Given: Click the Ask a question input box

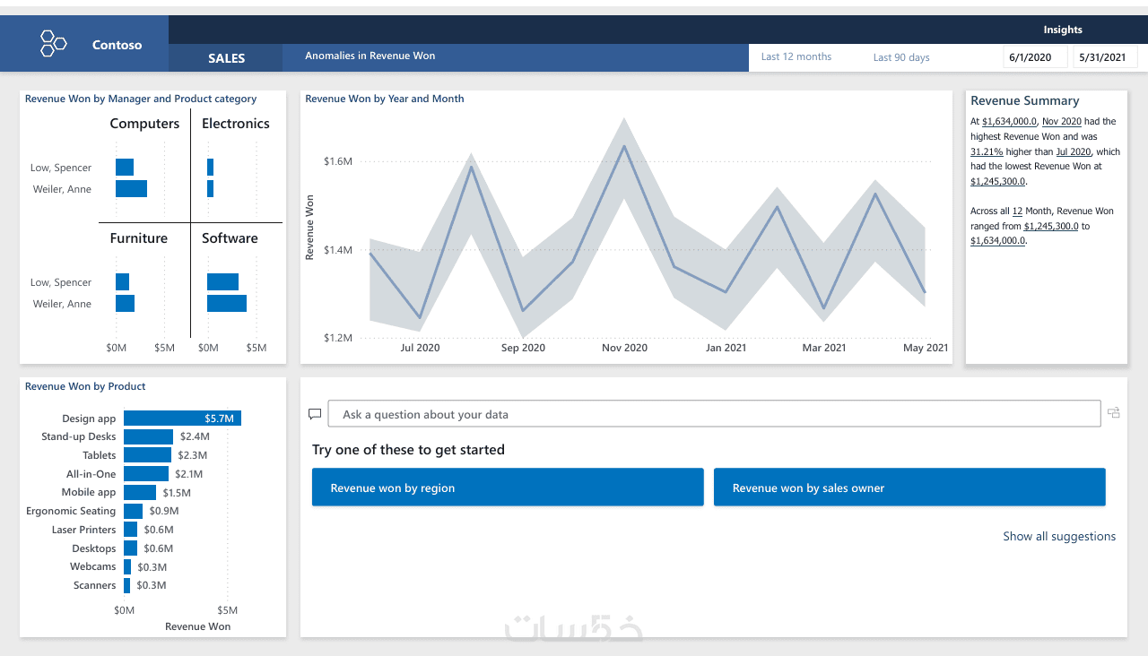Looking at the screenshot, I should [x=714, y=414].
